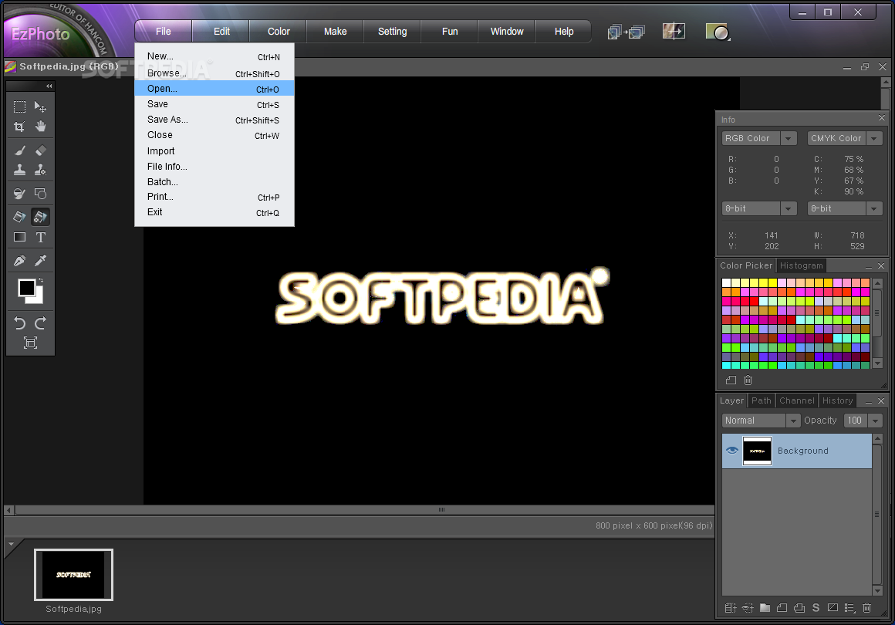Open the Edit menu

[x=221, y=32]
